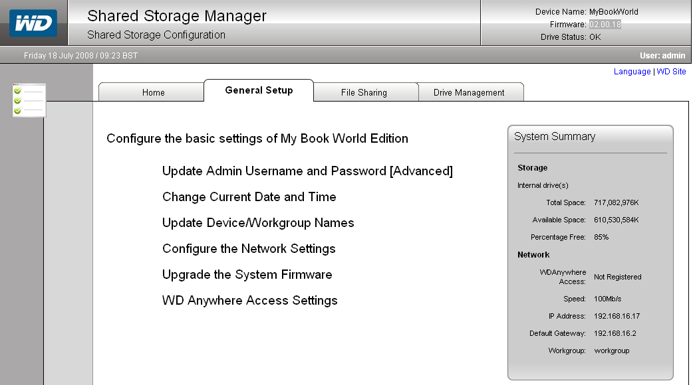The image size is (693, 385).
Task: Click the Workgroup value workgroup
Action: [x=612, y=350]
